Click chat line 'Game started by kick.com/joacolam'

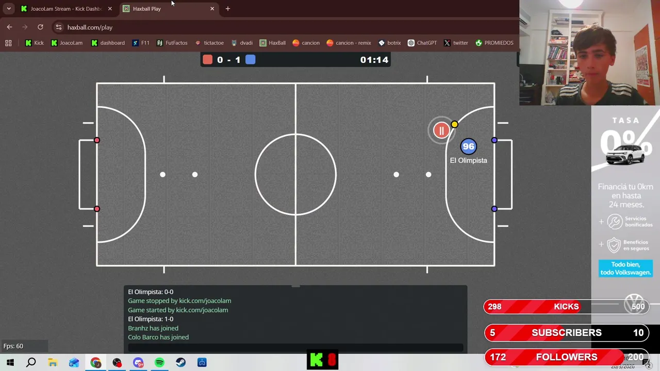(x=178, y=310)
